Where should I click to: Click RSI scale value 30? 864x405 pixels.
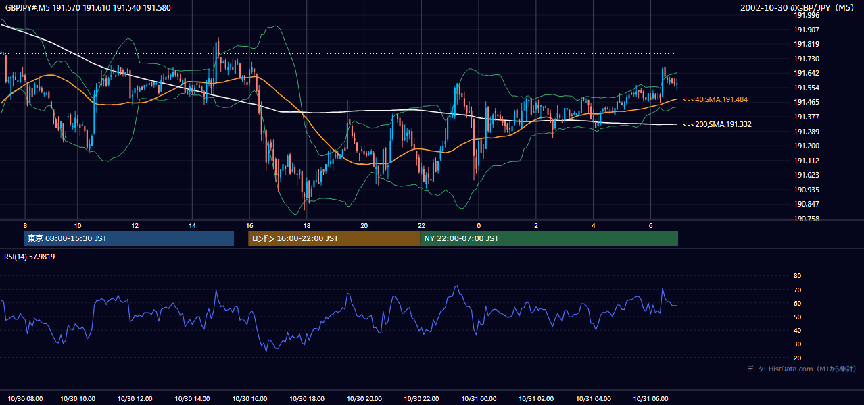pyautogui.click(x=797, y=344)
